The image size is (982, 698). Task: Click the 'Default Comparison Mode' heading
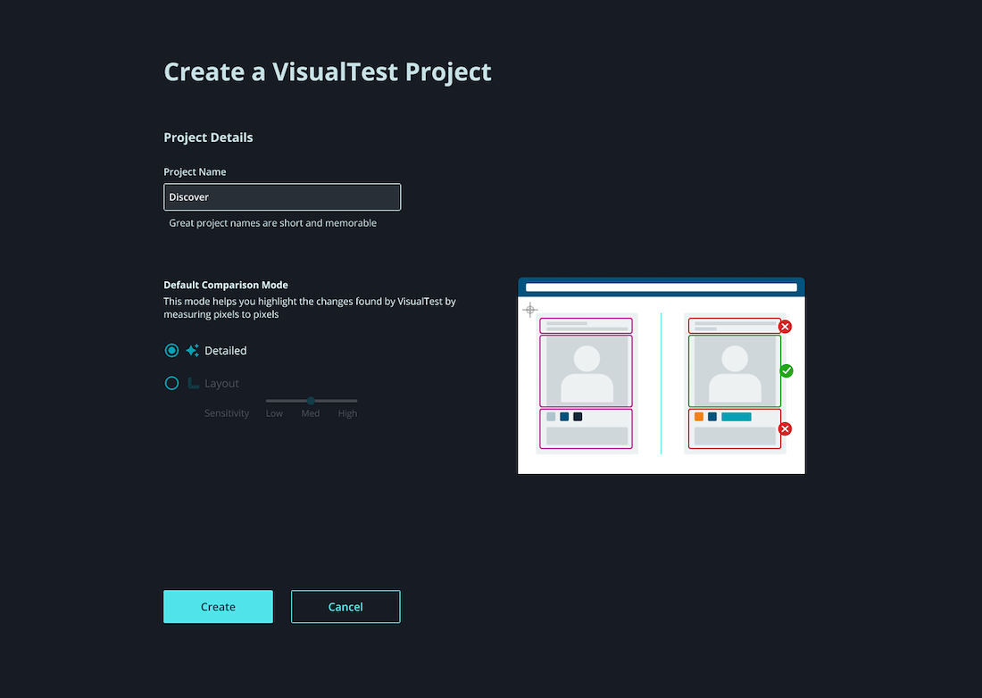[226, 285]
